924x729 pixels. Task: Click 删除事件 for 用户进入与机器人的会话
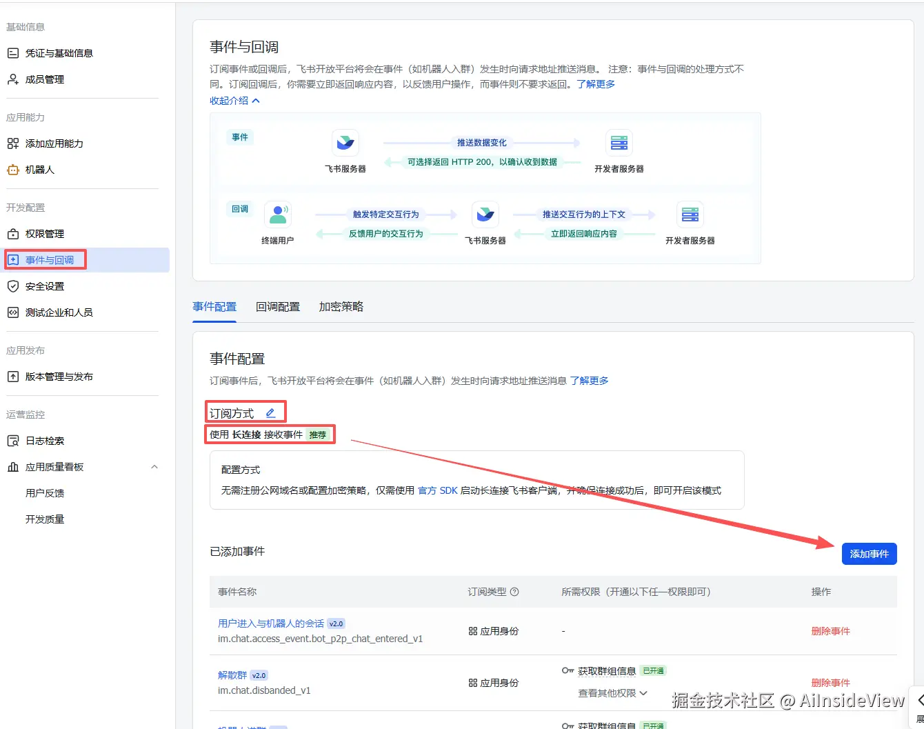pyautogui.click(x=831, y=631)
